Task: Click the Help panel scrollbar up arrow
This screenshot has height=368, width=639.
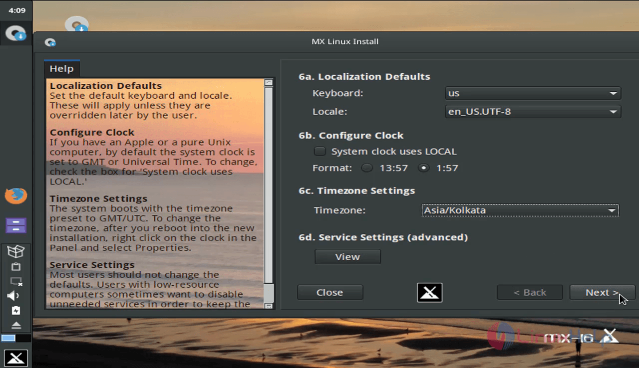Action: pyautogui.click(x=269, y=82)
